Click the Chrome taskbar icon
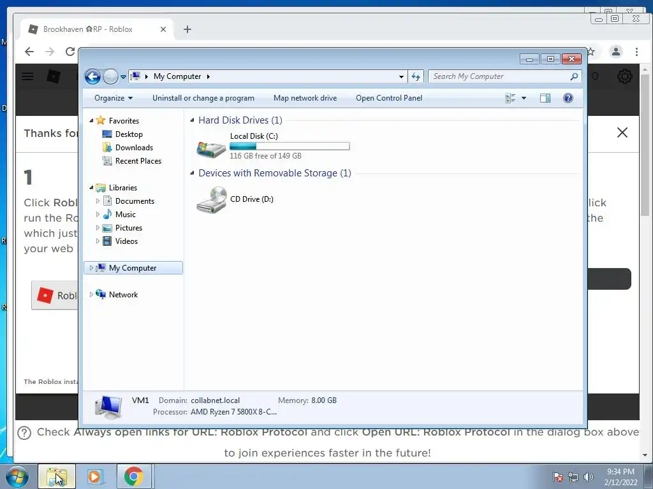The width and height of the screenshot is (653, 489). tap(134, 476)
